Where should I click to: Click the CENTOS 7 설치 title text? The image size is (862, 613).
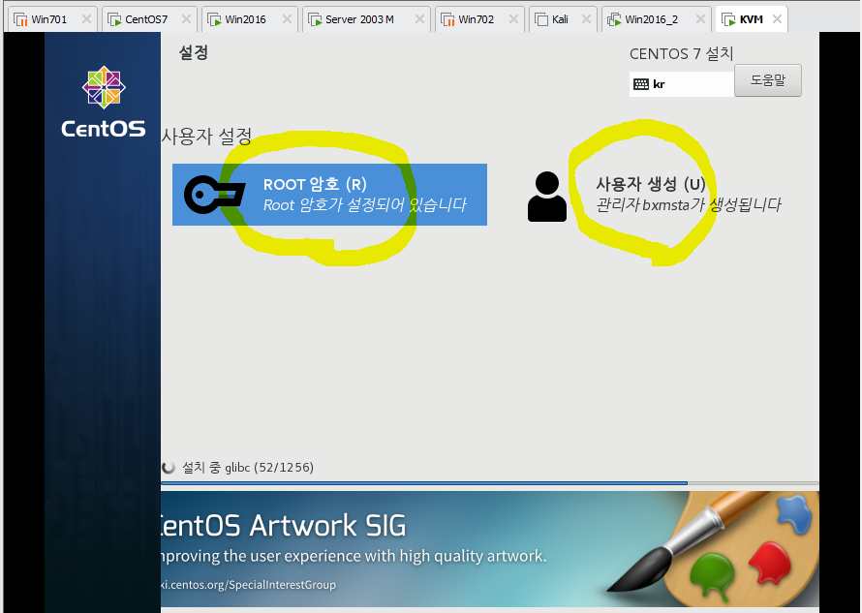[x=682, y=54]
